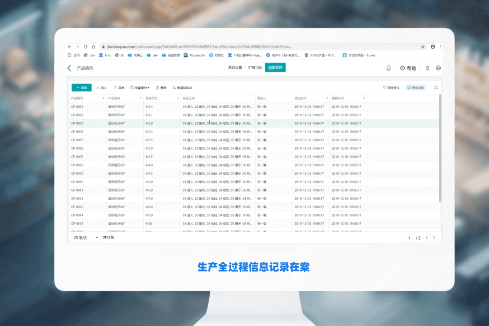Click the 导出 export button

(119, 88)
